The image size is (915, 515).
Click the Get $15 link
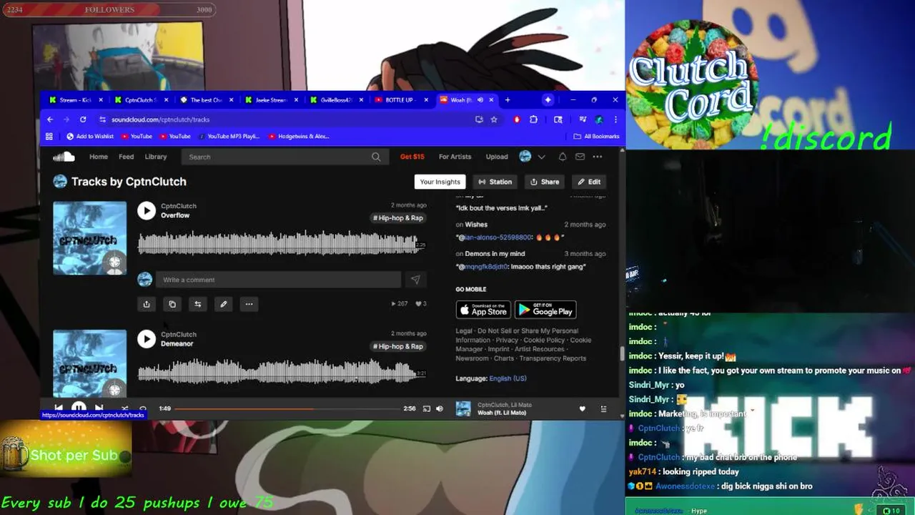(x=412, y=157)
